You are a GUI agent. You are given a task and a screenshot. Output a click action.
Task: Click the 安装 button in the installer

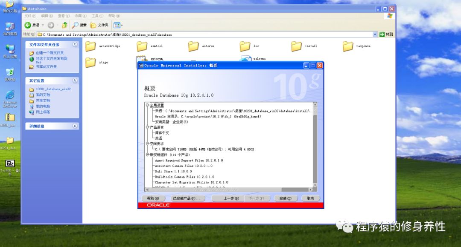pyautogui.click(x=285, y=198)
